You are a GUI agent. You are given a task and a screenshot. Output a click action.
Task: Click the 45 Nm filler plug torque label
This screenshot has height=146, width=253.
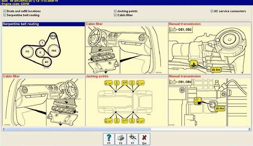(220, 108)
